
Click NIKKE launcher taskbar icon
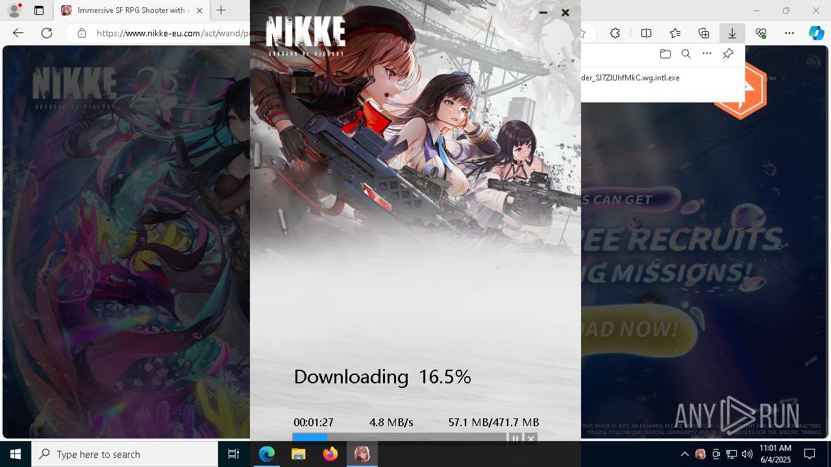coord(362,454)
